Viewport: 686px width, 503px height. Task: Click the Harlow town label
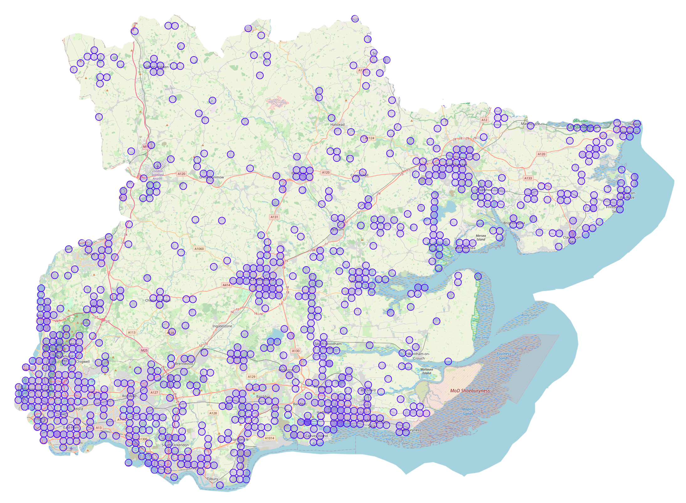(x=89, y=254)
